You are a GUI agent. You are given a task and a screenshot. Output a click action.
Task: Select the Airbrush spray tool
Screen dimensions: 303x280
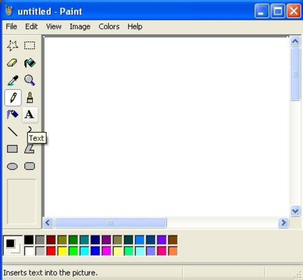[12, 115]
